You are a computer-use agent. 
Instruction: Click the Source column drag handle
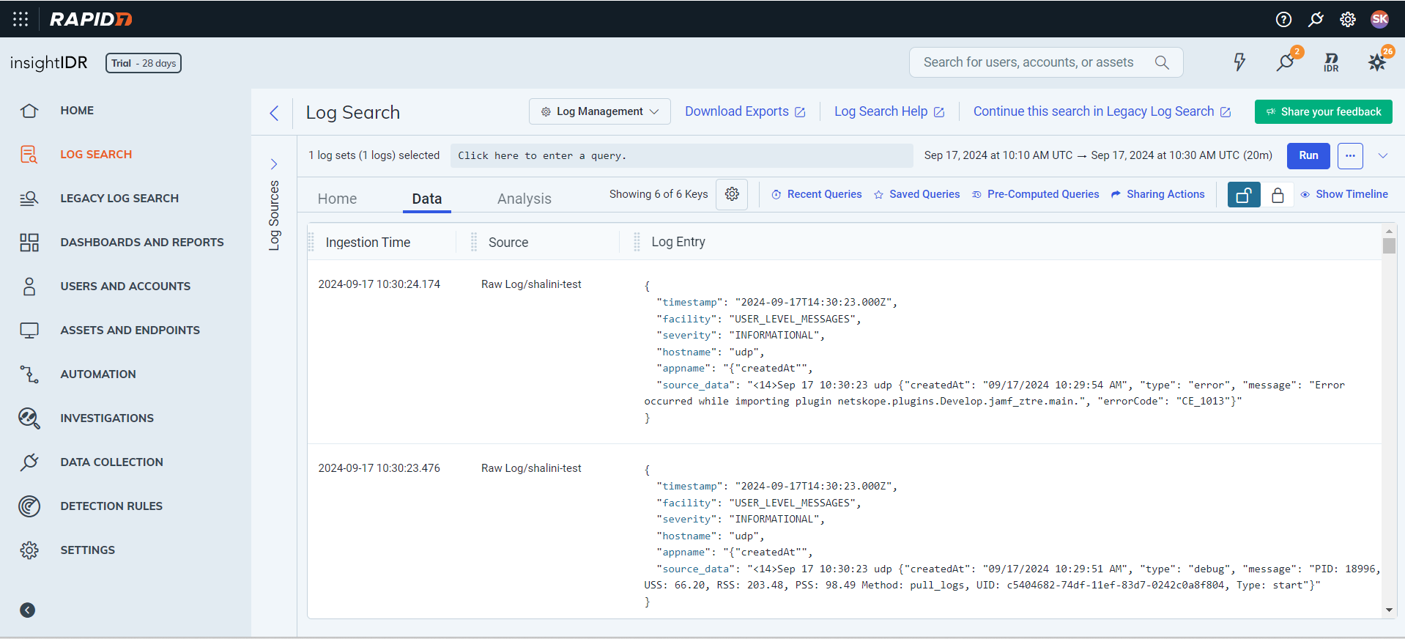474,242
